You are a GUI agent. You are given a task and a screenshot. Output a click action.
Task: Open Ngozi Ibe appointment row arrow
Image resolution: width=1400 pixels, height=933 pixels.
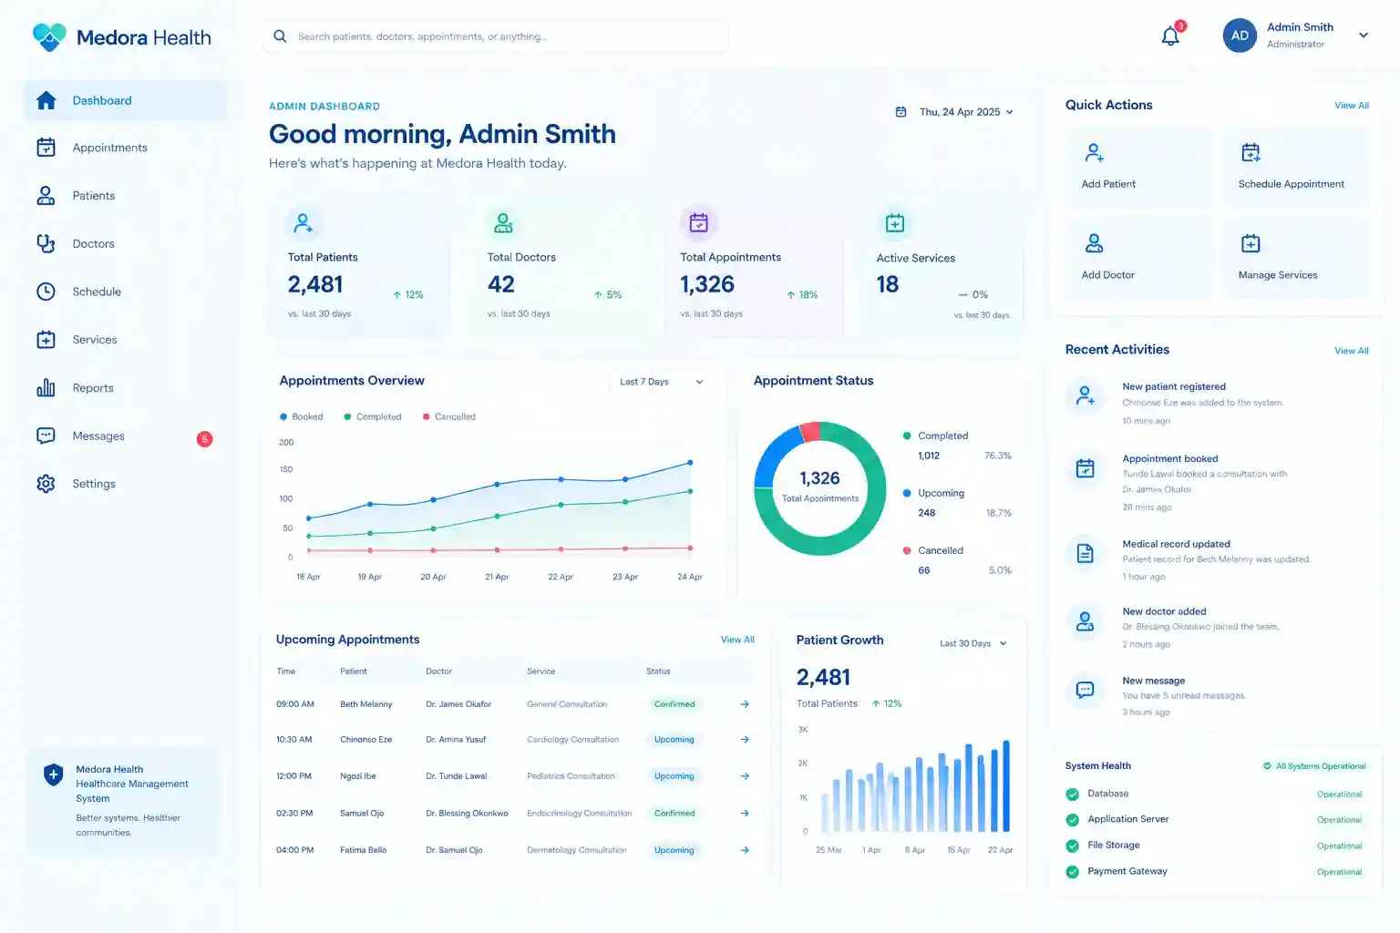(745, 776)
